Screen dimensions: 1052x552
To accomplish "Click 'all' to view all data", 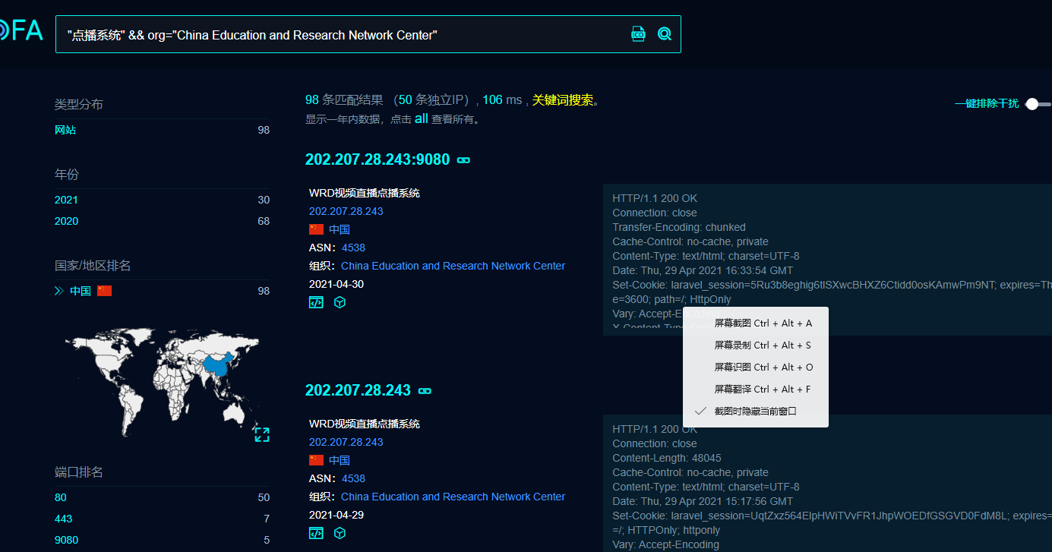I will coord(421,118).
